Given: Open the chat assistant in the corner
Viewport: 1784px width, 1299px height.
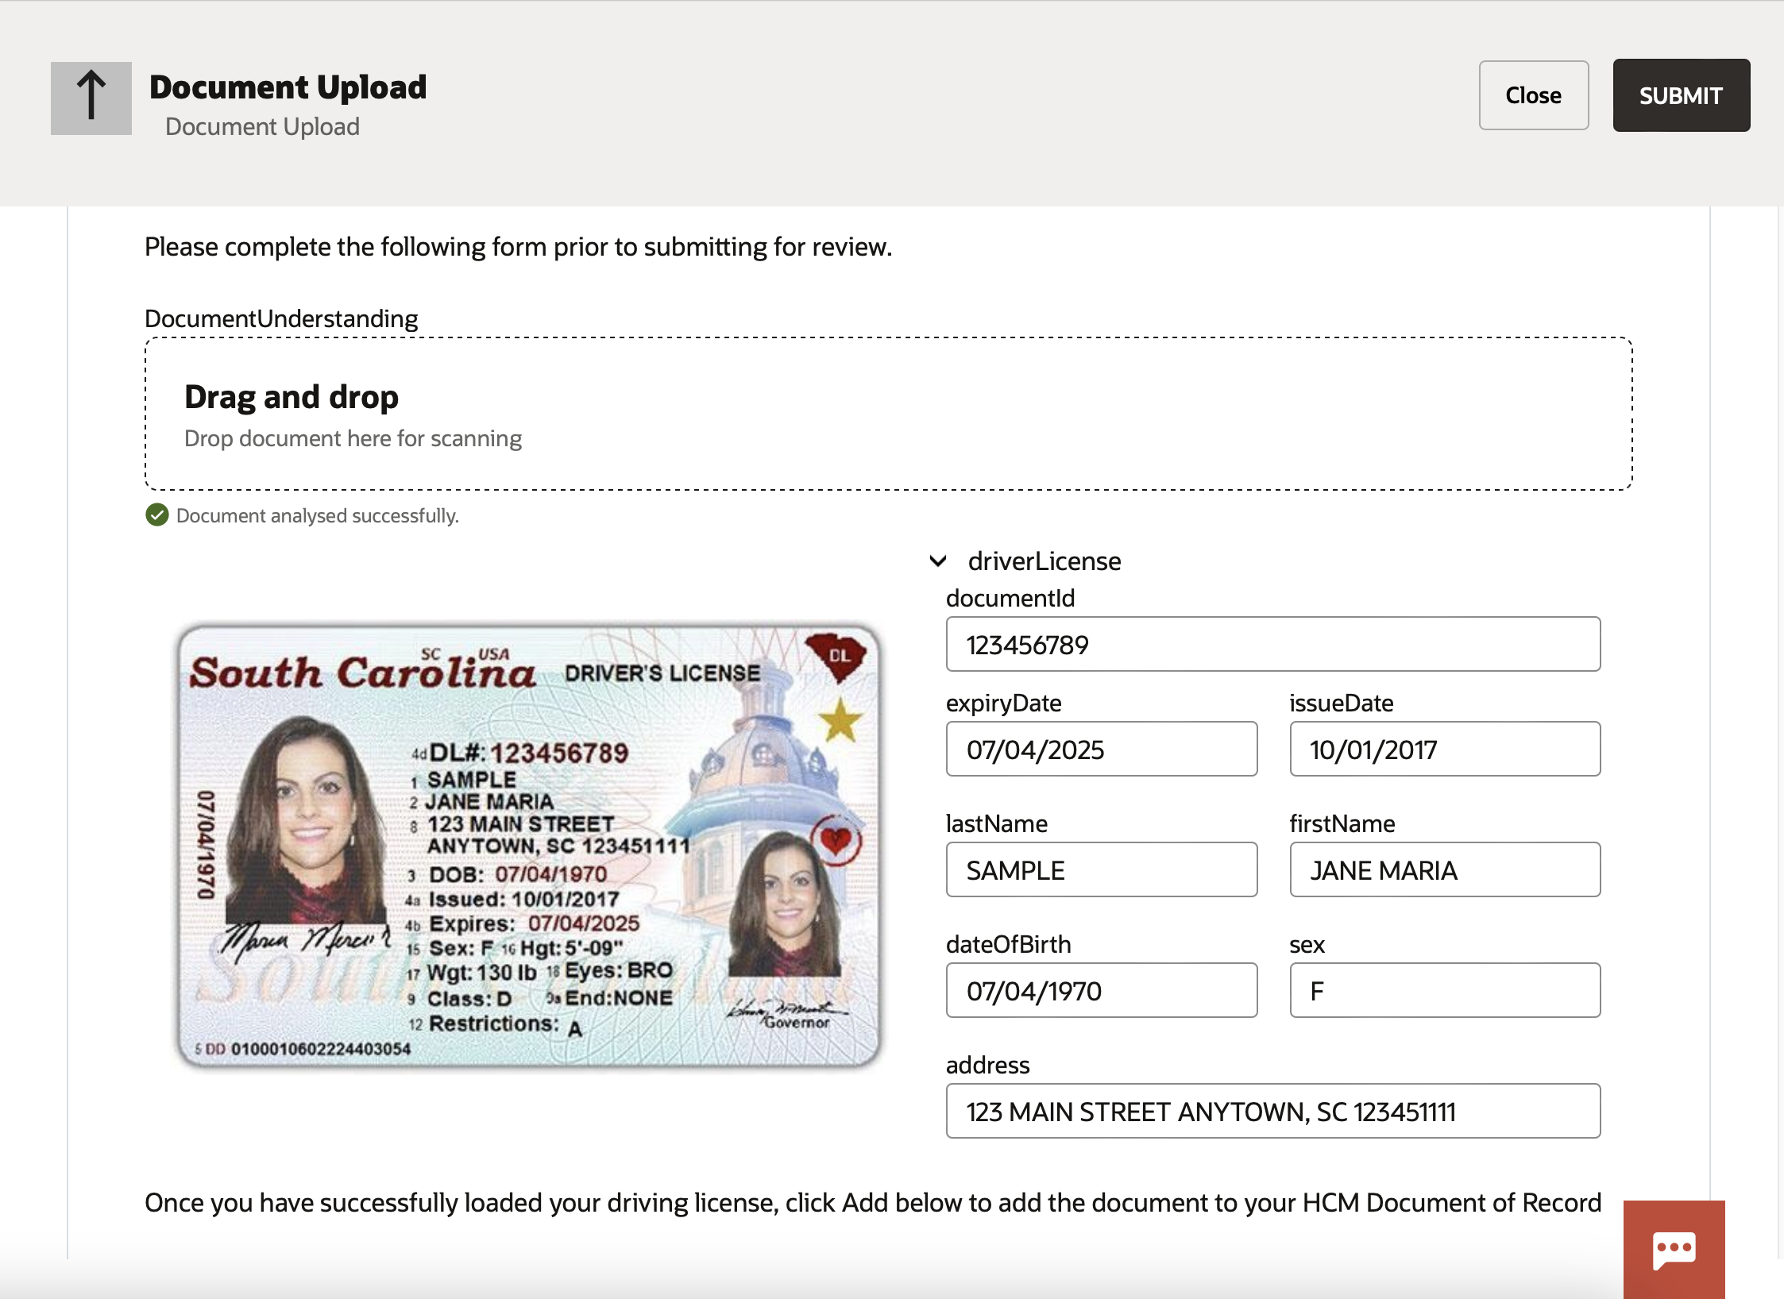Looking at the screenshot, I should coord(1673,1249).
